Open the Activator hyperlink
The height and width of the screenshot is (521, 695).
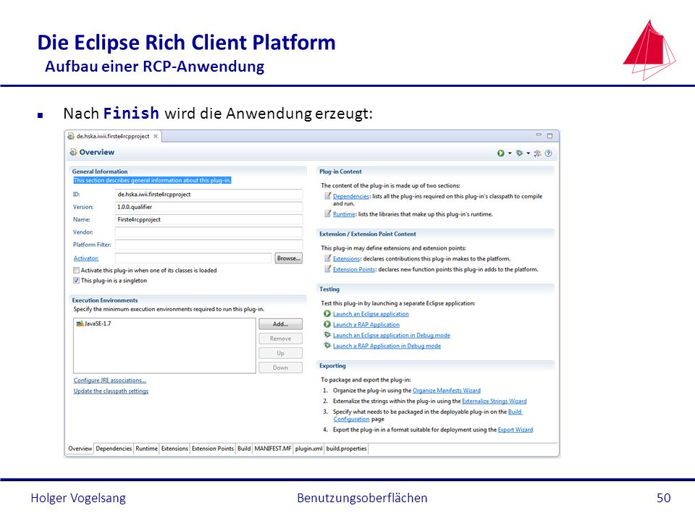86,258
